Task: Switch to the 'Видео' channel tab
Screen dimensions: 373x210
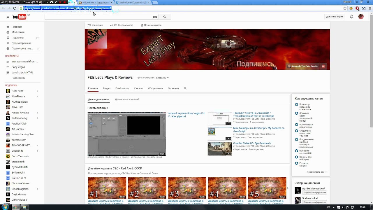Action: pyautogui.click(x=107, y=88)
